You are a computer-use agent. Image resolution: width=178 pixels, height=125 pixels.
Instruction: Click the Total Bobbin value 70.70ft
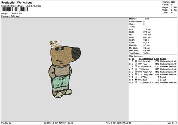[147, 53]
